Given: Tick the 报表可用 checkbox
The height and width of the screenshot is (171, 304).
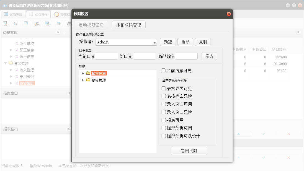Looking at the screenshot, I should 164,120.
